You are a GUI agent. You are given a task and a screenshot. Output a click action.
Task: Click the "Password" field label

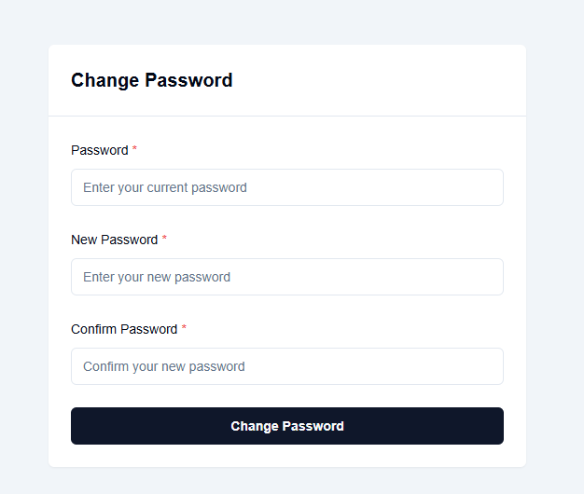coord(100,150)
